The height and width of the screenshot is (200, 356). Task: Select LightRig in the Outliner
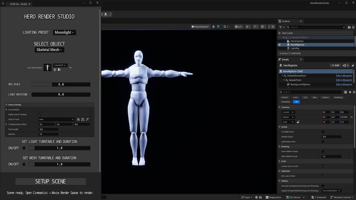[295, 48]
